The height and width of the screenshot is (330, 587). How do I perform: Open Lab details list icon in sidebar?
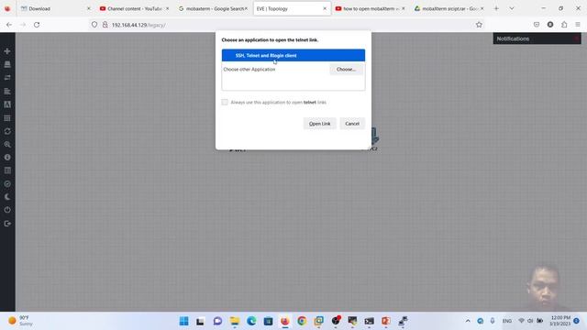[7, 170]
